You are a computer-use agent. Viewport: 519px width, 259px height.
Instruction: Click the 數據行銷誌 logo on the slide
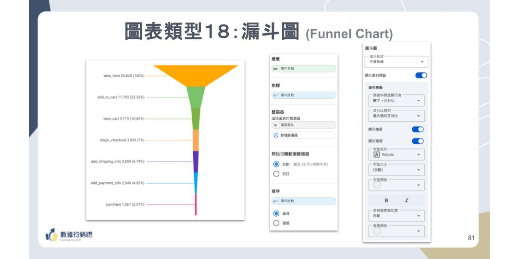click(x=69, y=235)
